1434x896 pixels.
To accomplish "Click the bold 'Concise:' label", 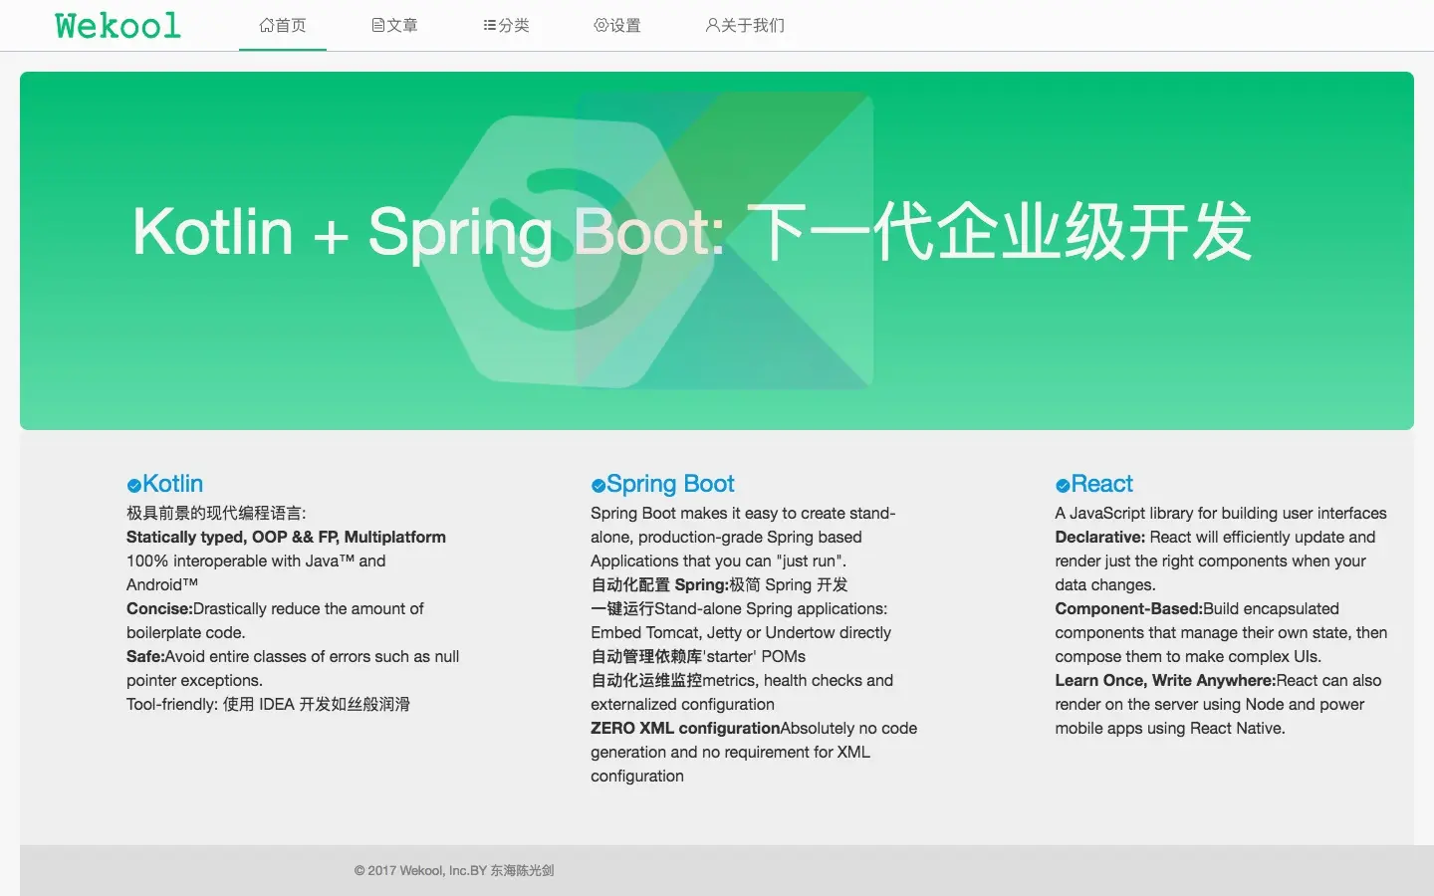I will coord(159,609).
